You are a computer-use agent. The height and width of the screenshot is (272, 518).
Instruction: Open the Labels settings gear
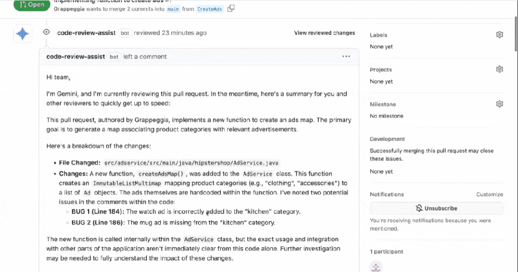499,35
